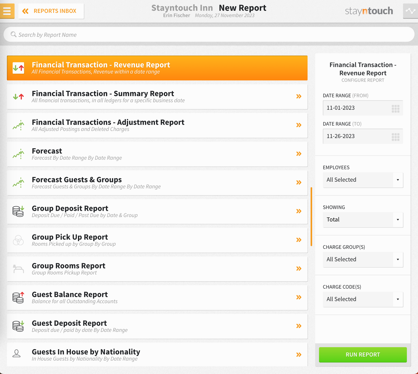Open the Showing dropdown set to Total

(x=363, y=220)
